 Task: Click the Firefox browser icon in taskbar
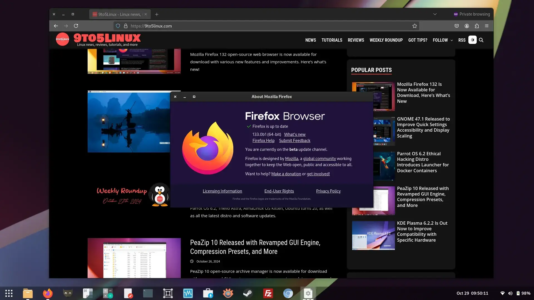tap(48, 293)
